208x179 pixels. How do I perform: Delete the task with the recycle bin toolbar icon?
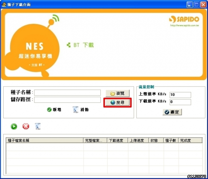coord(38,126)
